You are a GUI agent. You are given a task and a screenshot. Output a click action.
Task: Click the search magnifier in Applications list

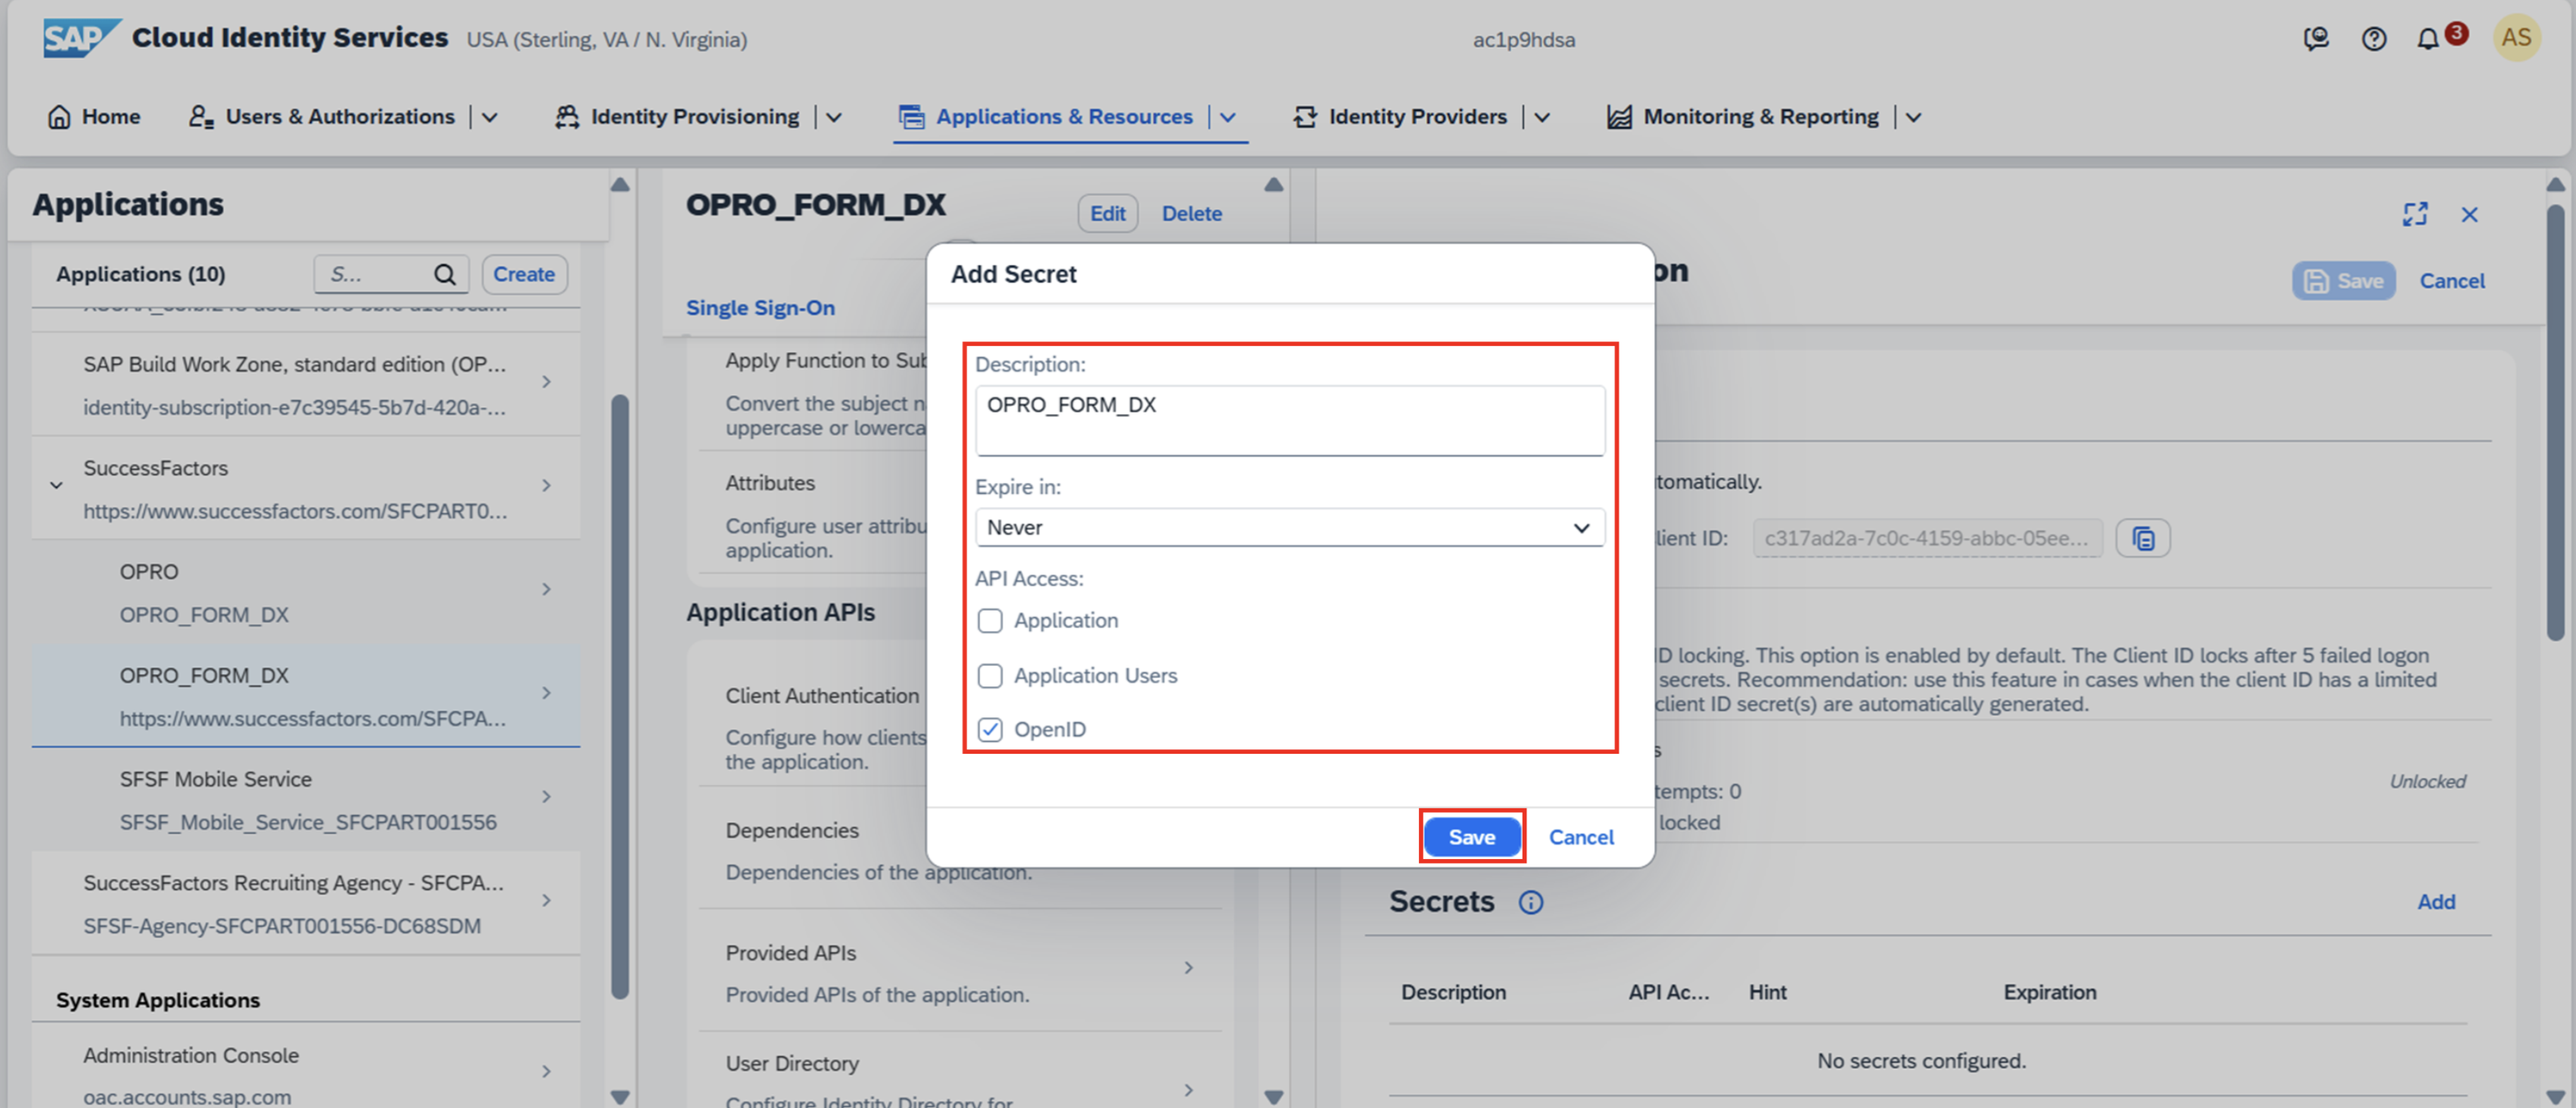pos(445,274)
